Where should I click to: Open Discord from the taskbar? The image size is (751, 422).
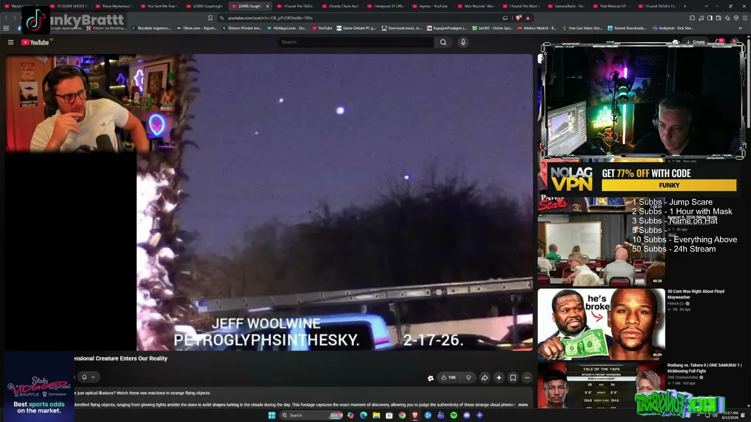[466, 416]
